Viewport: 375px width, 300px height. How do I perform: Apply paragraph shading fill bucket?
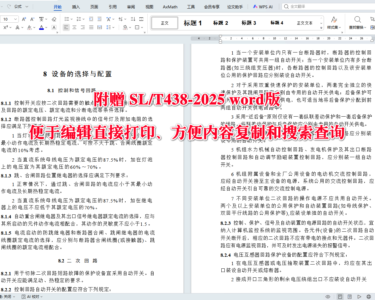pos(125,27)
